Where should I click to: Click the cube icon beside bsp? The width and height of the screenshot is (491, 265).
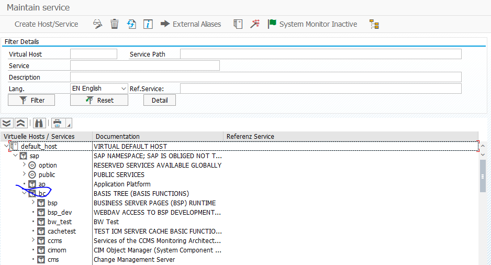pos(41,203)
